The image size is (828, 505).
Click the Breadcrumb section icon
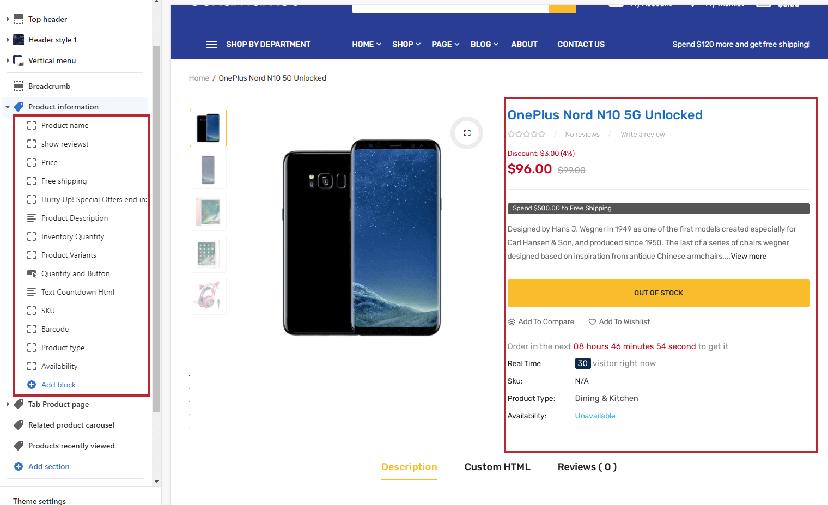coord(19,86)
